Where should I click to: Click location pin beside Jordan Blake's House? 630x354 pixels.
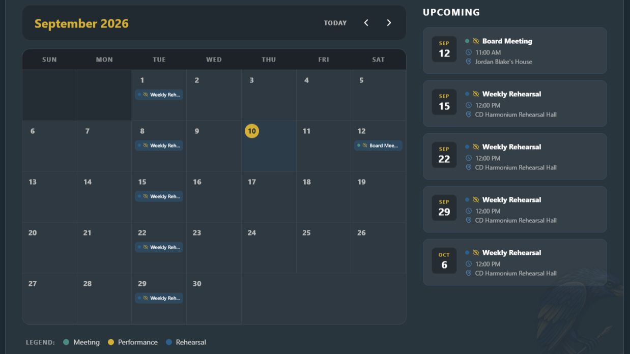pos(469,62)
